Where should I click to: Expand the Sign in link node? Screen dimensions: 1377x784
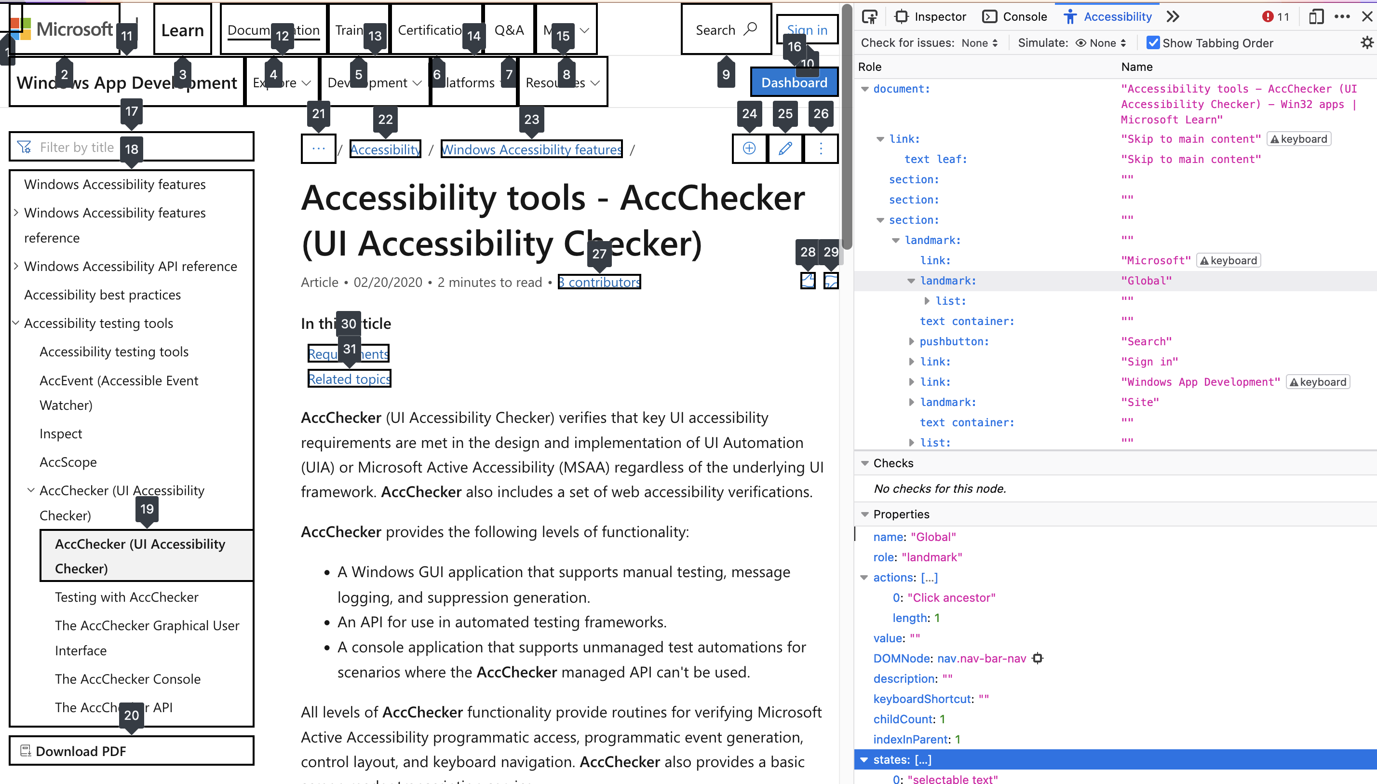[x=911, y=362]
